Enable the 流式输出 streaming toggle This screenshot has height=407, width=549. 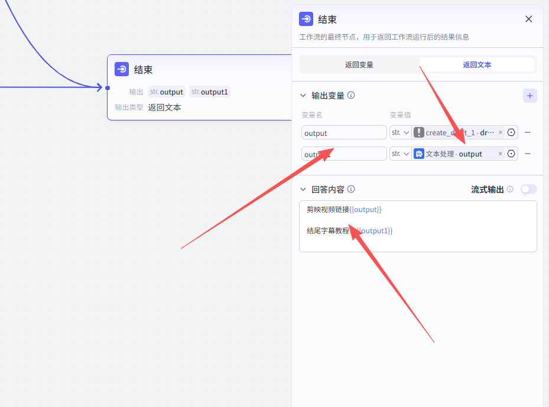528,190
